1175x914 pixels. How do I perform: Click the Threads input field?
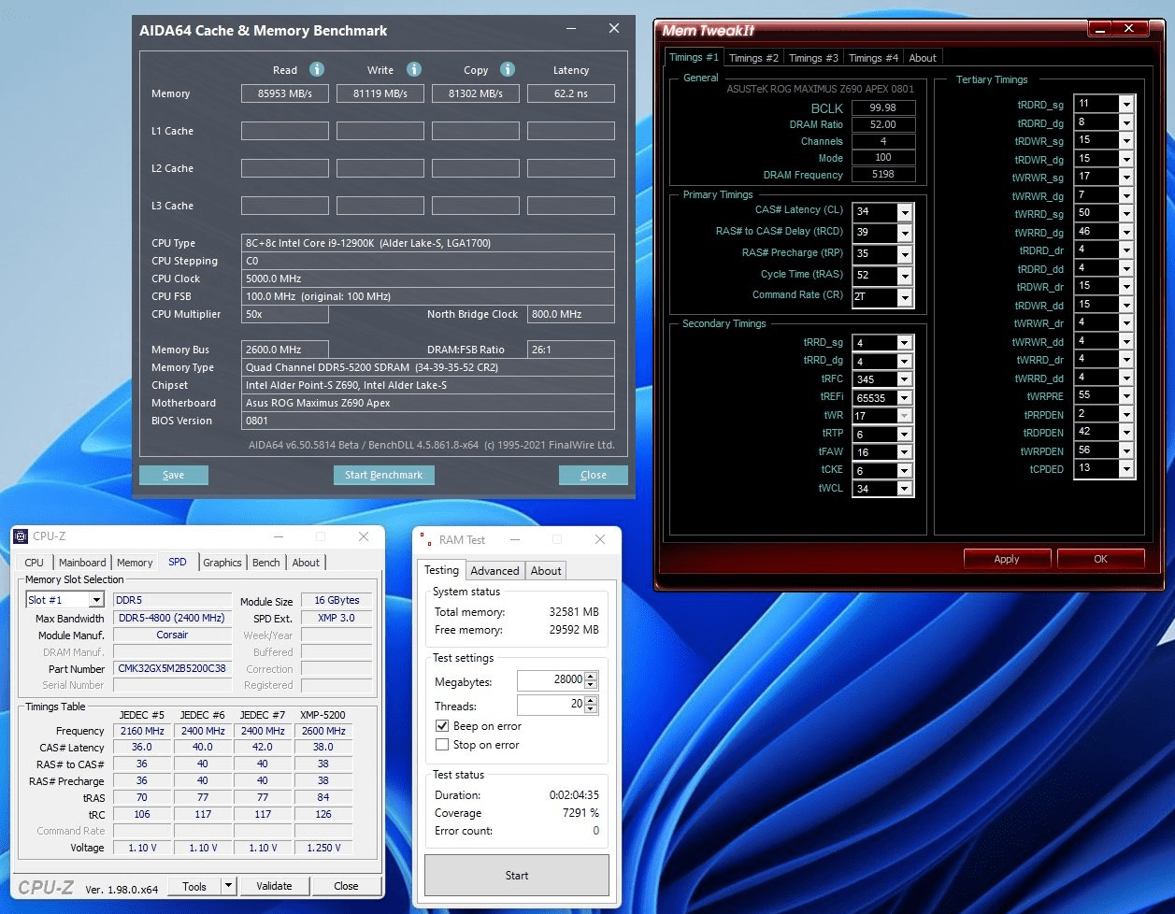click(x=551, y=705)
